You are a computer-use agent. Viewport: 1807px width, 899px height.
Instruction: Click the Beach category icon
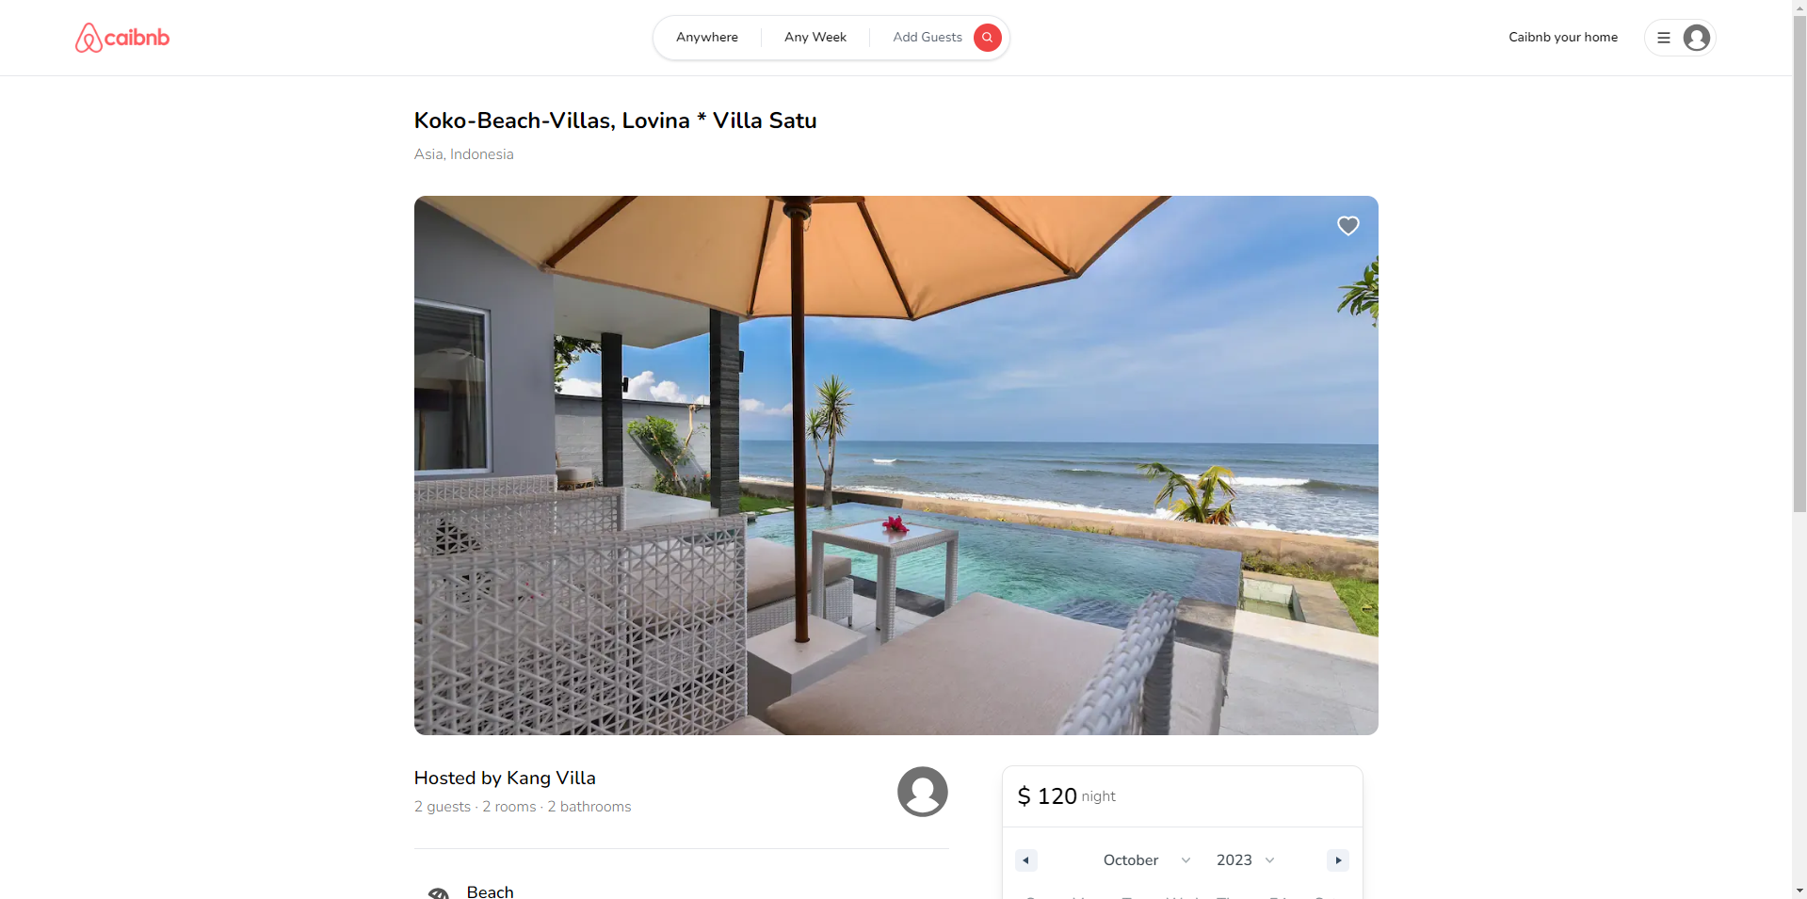439,893
